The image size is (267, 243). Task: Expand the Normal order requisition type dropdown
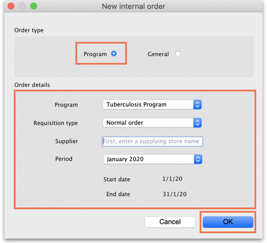[152, 123]
